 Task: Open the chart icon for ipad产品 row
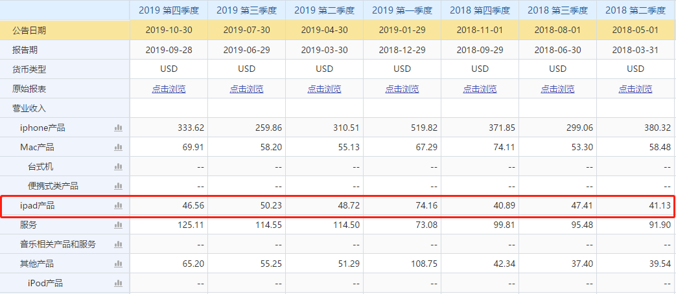click(x=118, y=206)
